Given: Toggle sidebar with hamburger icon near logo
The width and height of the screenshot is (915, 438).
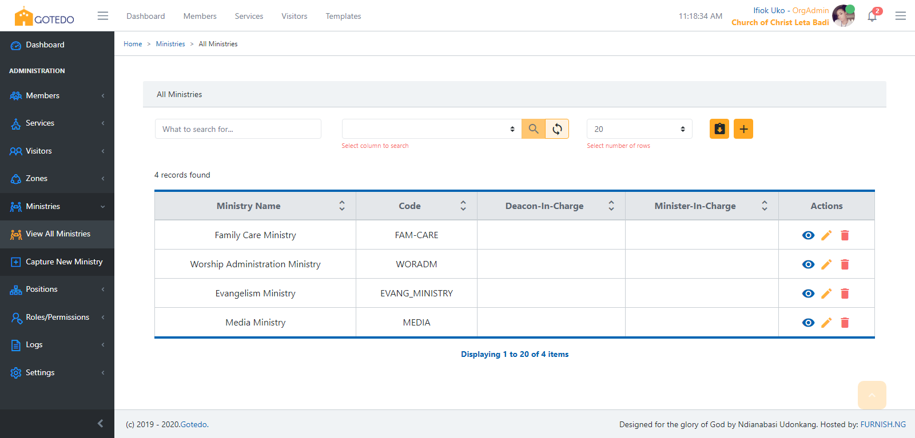Looking at the screenshot, I should click(x=103, y=16).
